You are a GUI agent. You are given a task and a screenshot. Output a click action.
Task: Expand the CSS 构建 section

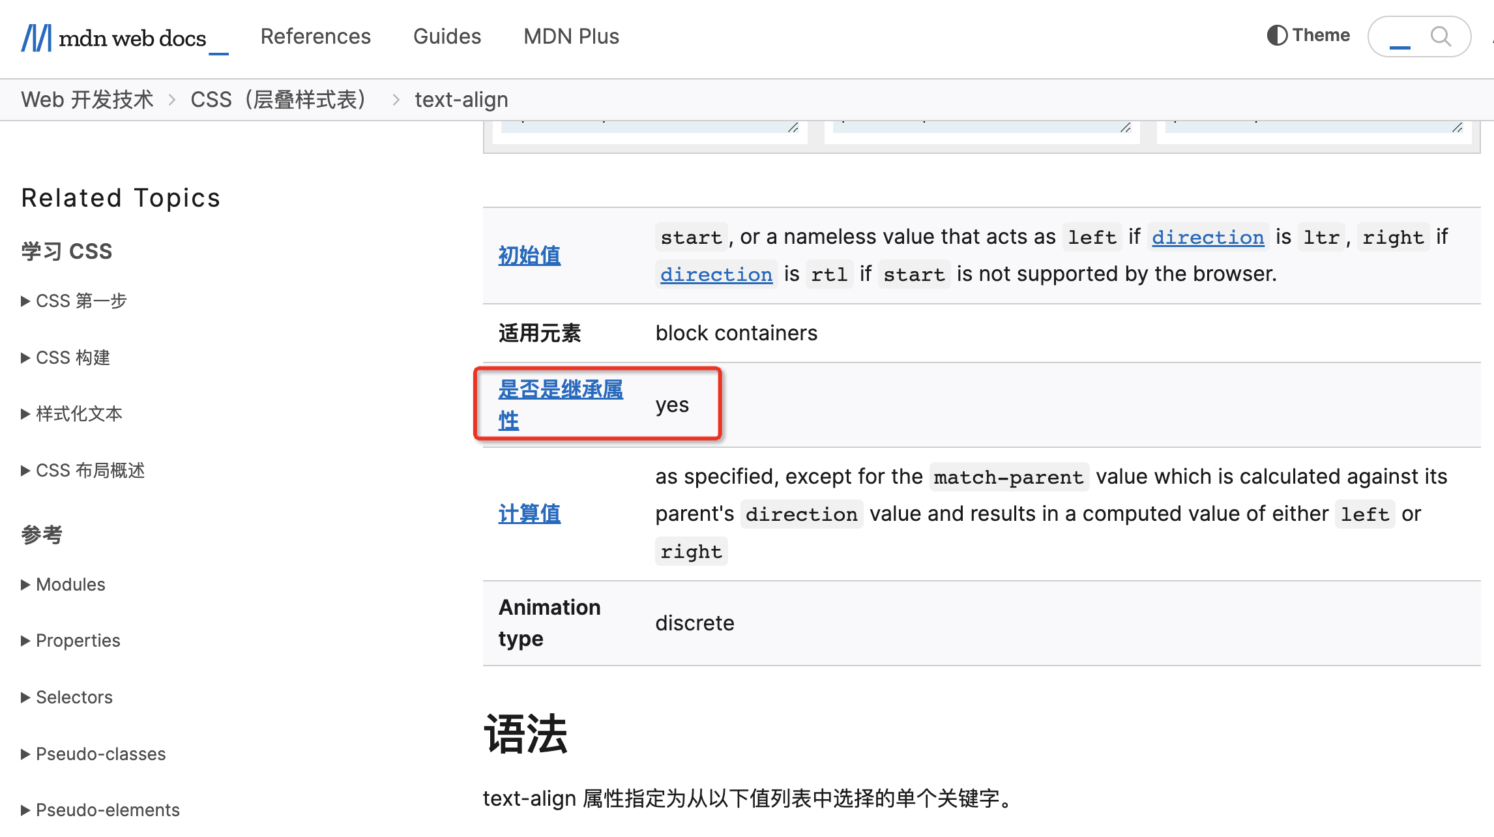68,357
